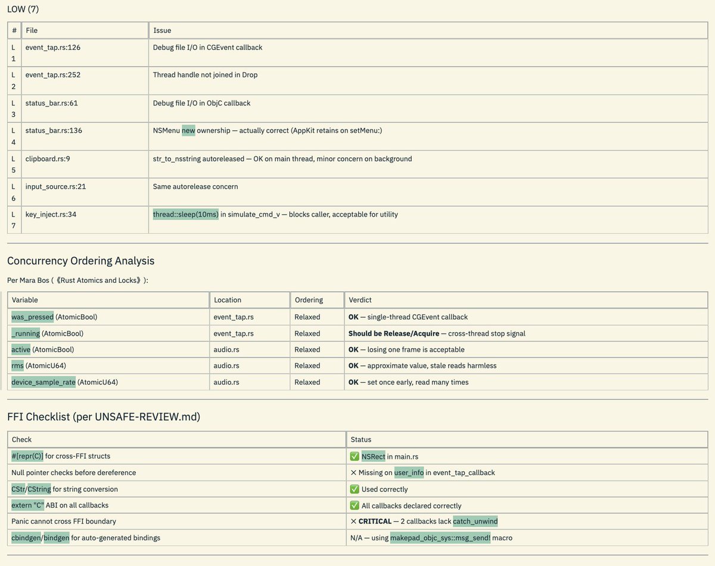Select the "cbindgen" code label
Viewport: 715px width, 566px height.
coord(26,537)
